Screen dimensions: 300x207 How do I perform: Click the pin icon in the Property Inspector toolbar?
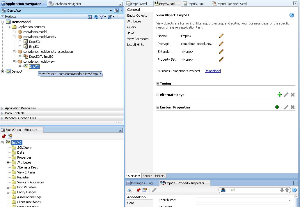tap(138, 190)
